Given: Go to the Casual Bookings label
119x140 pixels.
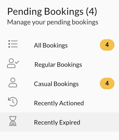Looking at the screenshot, I should tap(56, 84).
